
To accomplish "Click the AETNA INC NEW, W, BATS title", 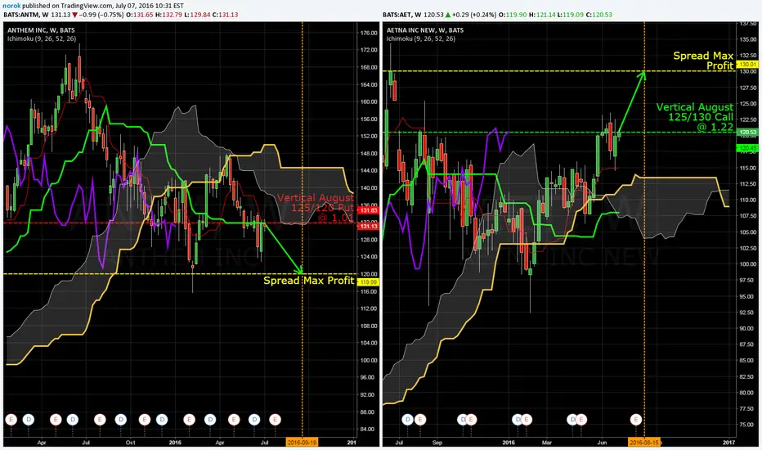I will (424, 30).
